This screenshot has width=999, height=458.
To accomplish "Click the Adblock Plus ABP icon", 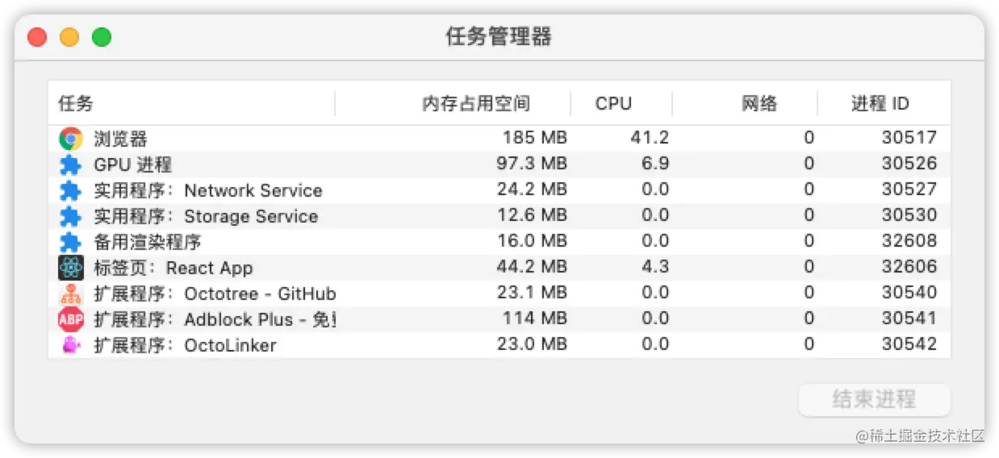I will [x=71, y=319].
